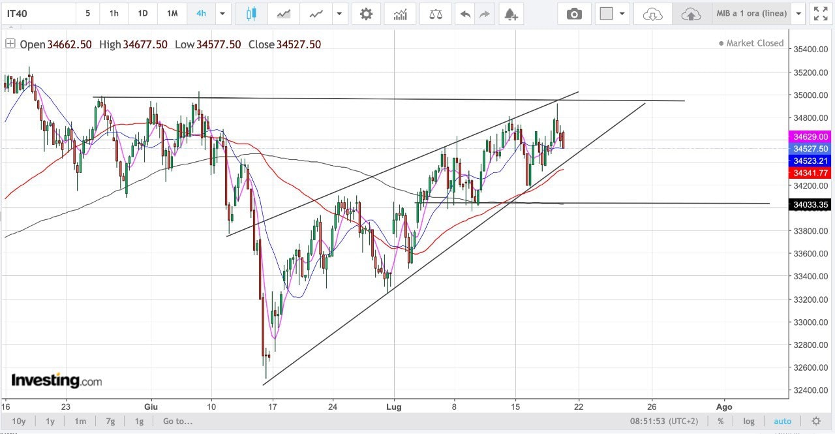Click the compare symbols scales icon
The height and width of the screenshot is (434, 835).
(435, 14)
